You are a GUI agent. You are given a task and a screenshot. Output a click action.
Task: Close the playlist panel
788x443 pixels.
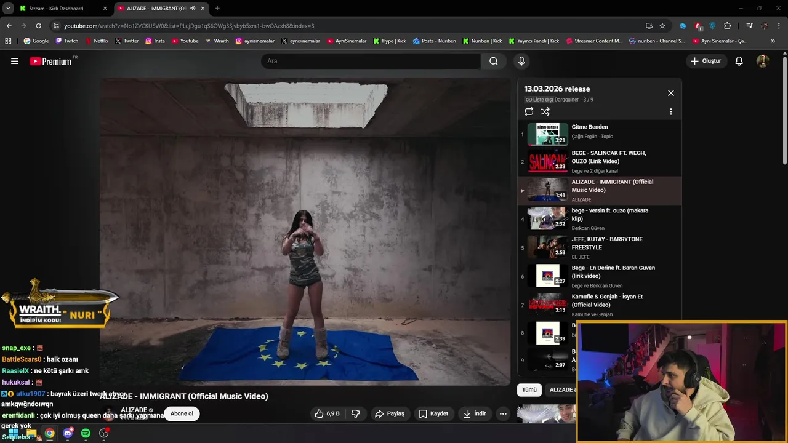click(671, 93)
